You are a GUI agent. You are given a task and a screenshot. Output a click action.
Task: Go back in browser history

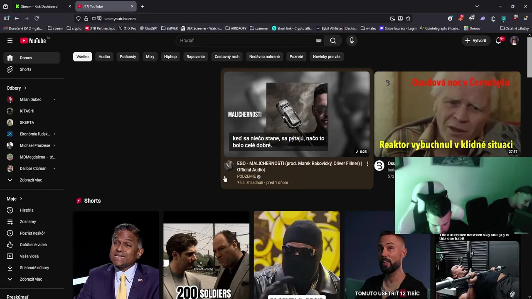(17, 18)
